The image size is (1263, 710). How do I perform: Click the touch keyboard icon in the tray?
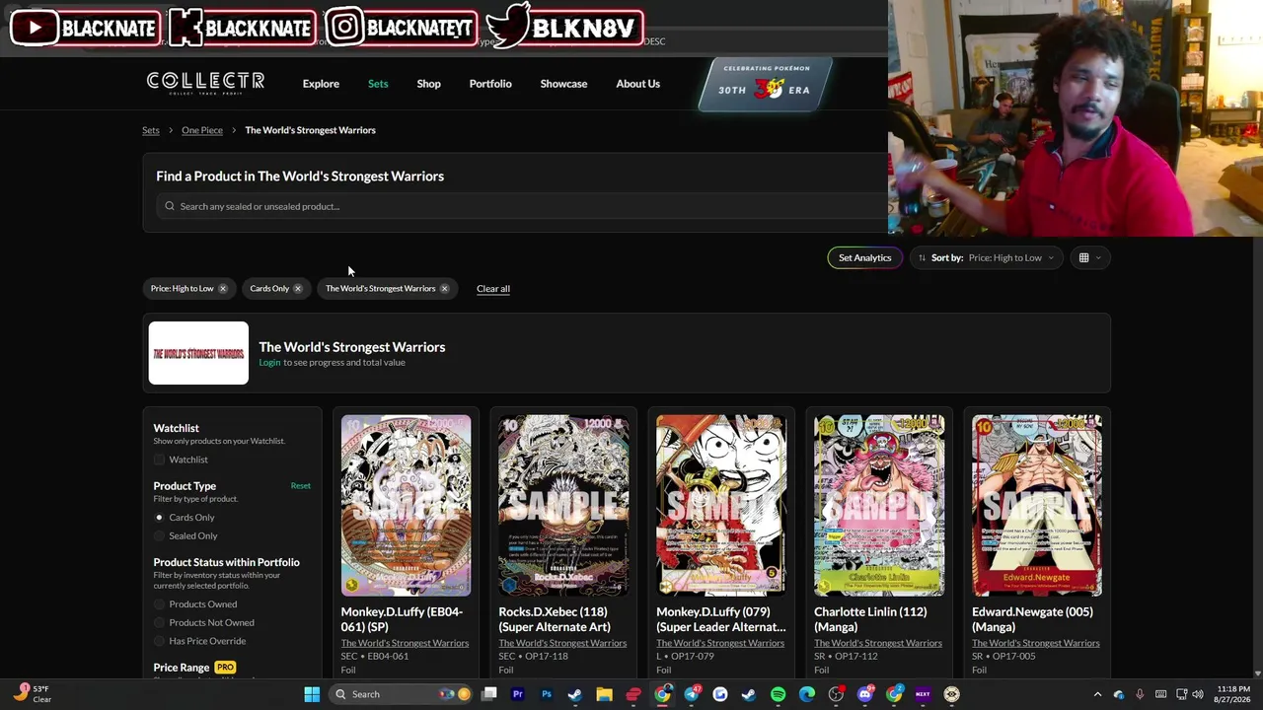1160,694
